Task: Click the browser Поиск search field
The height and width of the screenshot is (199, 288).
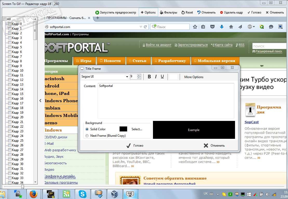Action: [170, 27]
